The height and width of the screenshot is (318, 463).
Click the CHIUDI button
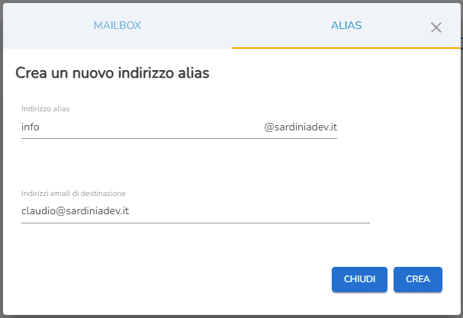[359, 279]
